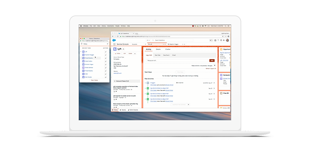Screen dimensions: 311x162
Task: Expand the Hi again email activity
Action: pyautogui.click(x=145, y=83)
